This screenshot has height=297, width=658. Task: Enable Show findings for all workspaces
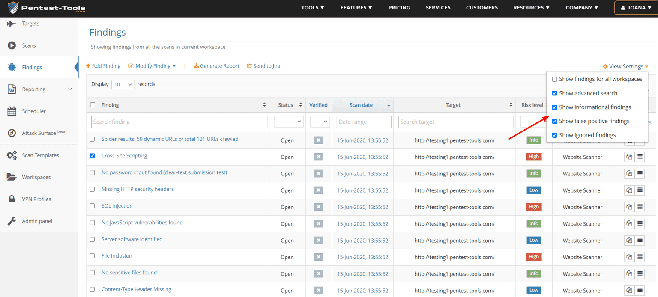pos(554,79)
